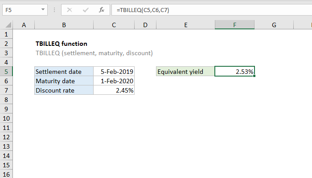Click the fill handle on cell F5
The width and height of the screenshot is (312, 178).
pyautogui.click(x=255, y=76)
